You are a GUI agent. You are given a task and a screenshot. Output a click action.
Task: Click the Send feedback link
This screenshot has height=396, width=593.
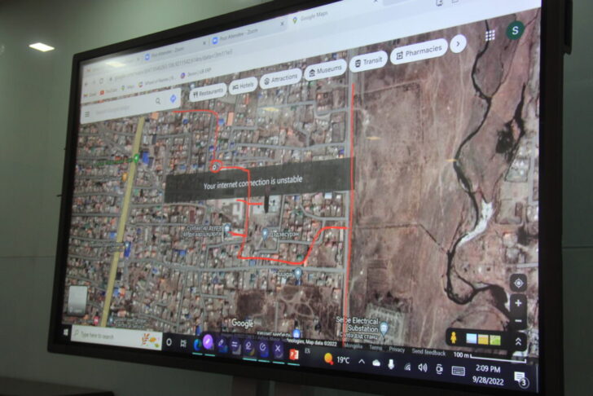click(428, 352)
